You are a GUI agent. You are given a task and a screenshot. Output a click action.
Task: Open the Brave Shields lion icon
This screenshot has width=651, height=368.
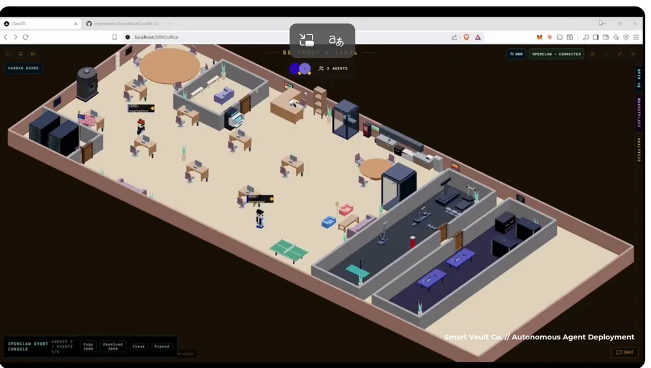466,37
